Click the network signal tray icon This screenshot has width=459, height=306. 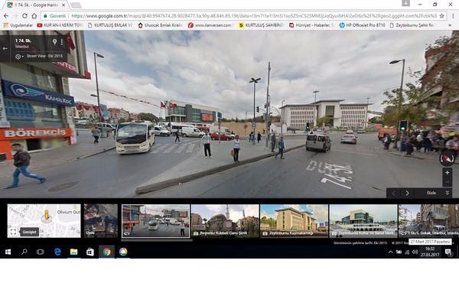click(x=407, y=252)
